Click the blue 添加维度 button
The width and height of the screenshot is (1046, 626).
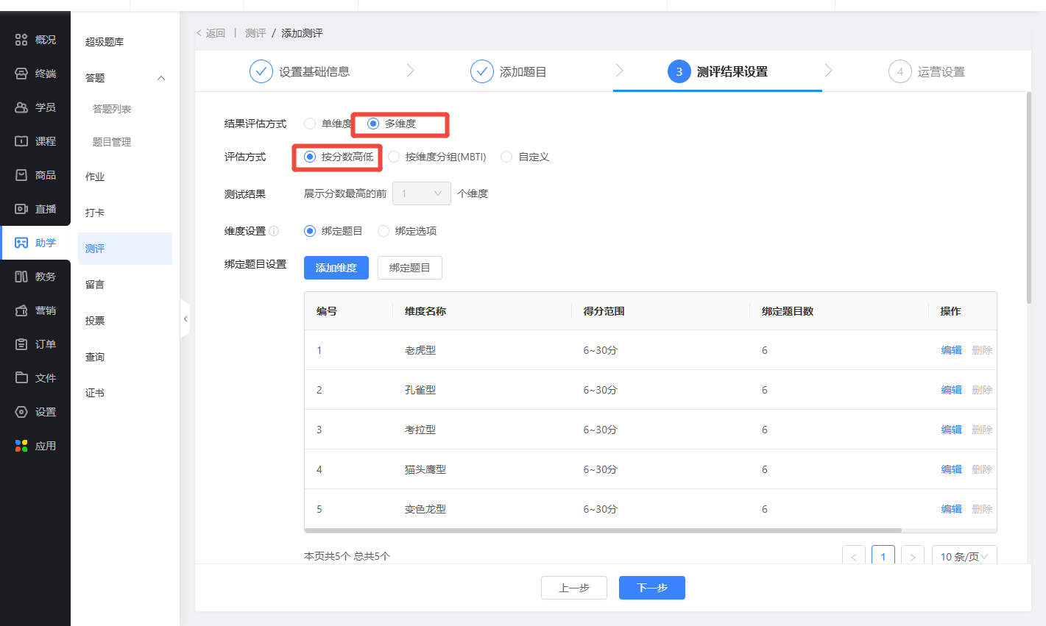pyautogui.click(x=336, y=268)
